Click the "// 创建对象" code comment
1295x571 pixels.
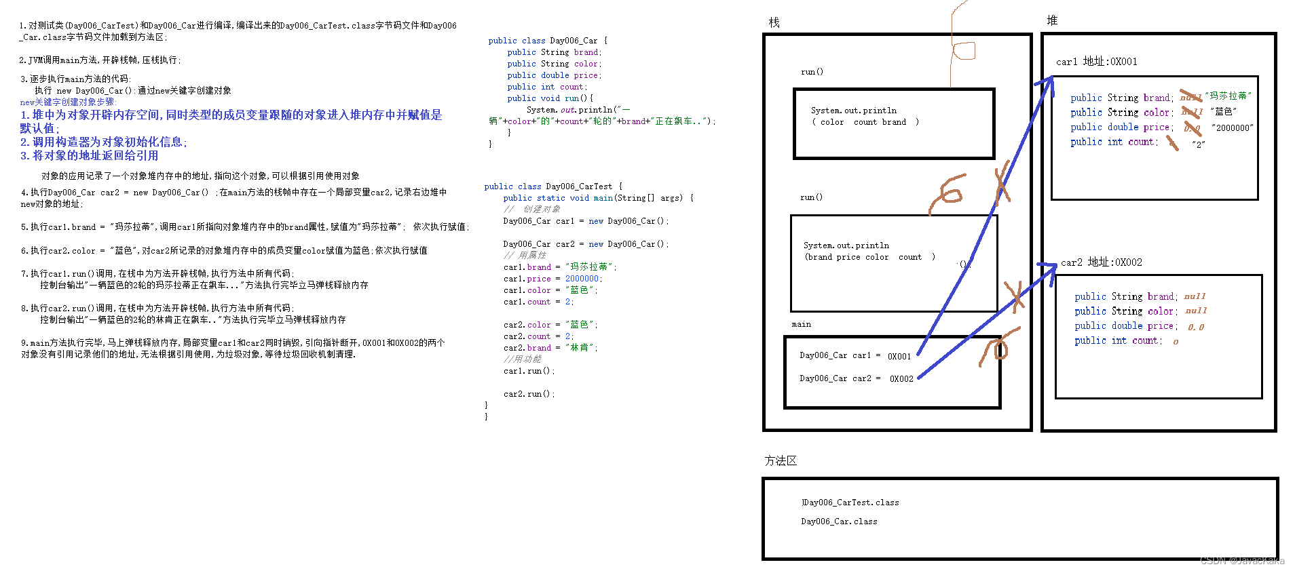(532, 210)
